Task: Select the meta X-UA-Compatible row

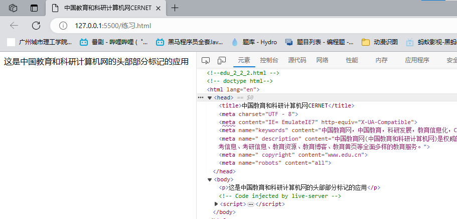Action: pos(318,122)
